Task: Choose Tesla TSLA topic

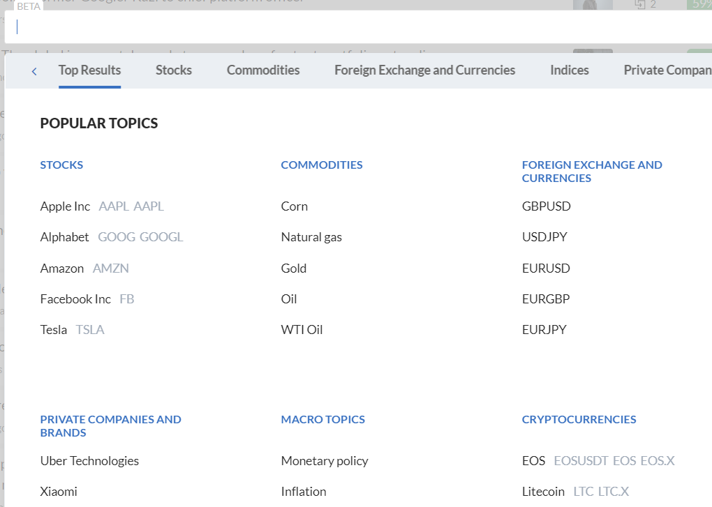Action: tap(72, 330)
